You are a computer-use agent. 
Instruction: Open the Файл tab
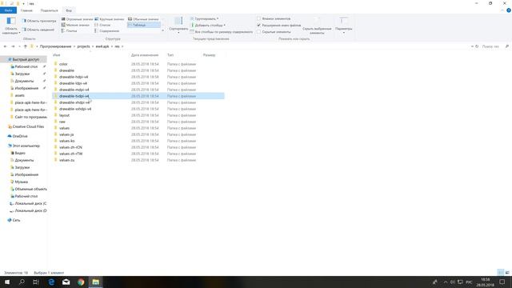click(x=8, y=10)
